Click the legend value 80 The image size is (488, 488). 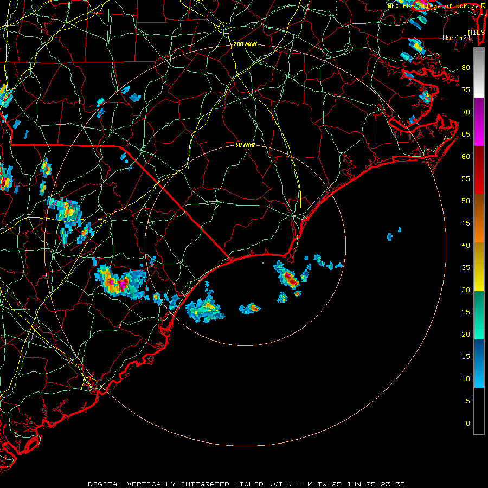tap(466, 68)
